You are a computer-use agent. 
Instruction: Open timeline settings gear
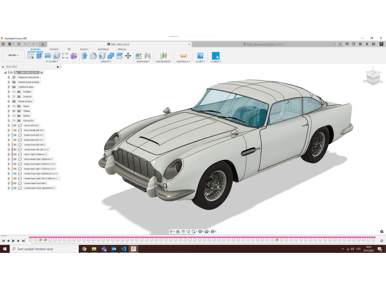coord(381,241)
